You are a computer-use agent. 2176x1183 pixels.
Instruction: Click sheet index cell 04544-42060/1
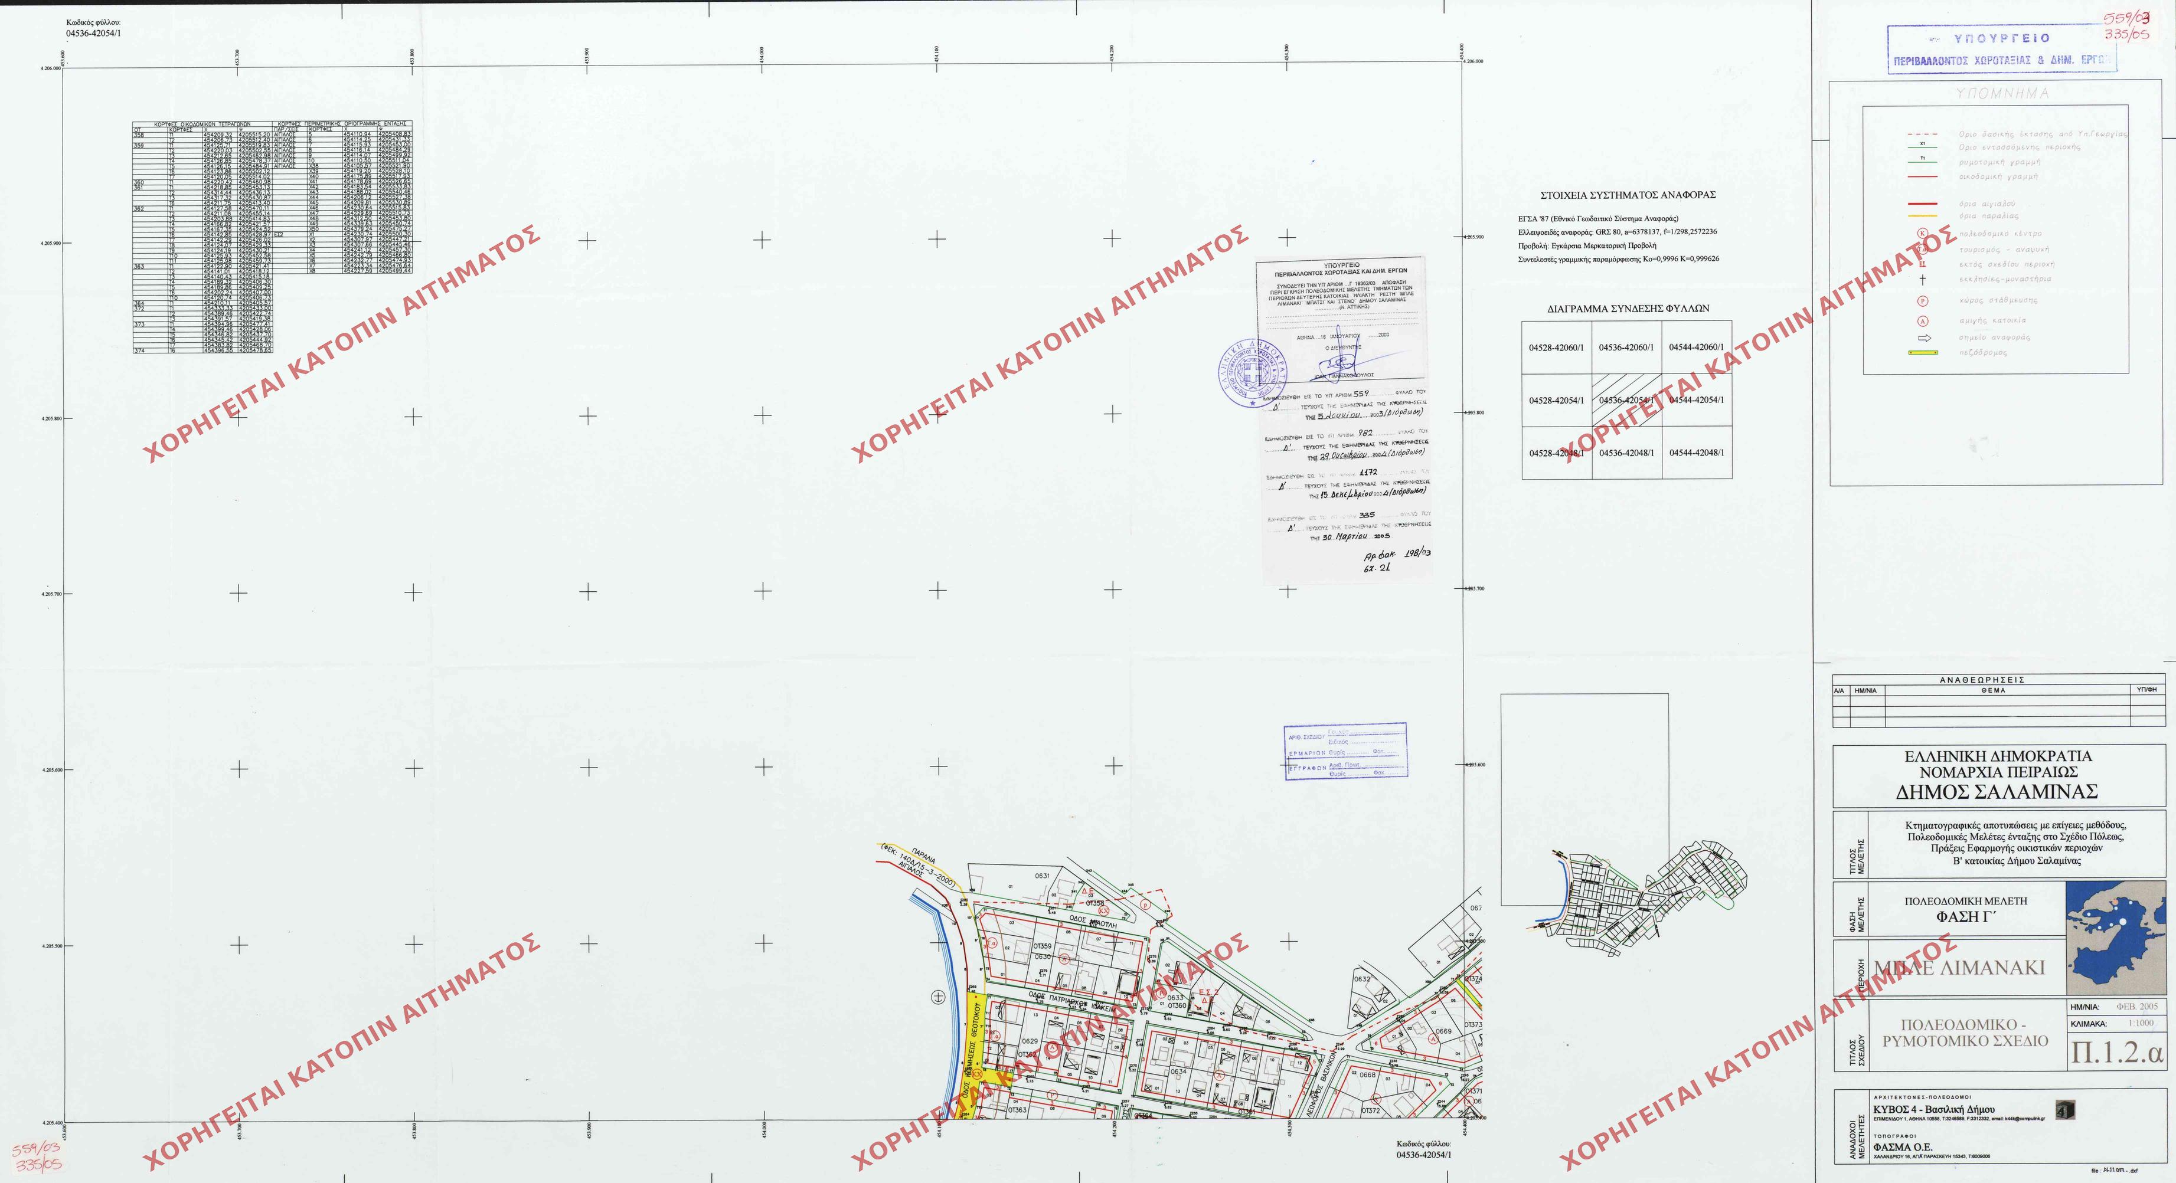click(x=1696, y=347)
